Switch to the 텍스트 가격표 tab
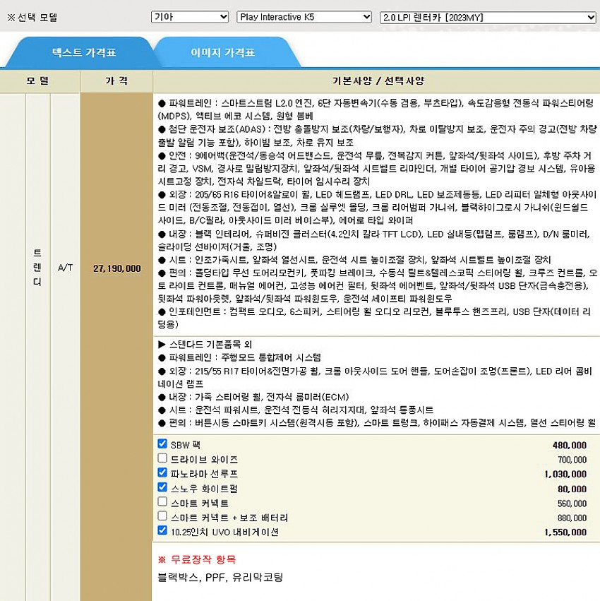Image resolution: width=600 pixels, height=601 pixels. [83, 53]
